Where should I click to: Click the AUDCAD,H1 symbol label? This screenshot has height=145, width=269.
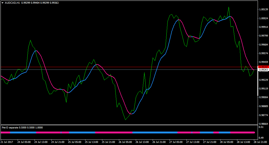(x=12, y=3)
